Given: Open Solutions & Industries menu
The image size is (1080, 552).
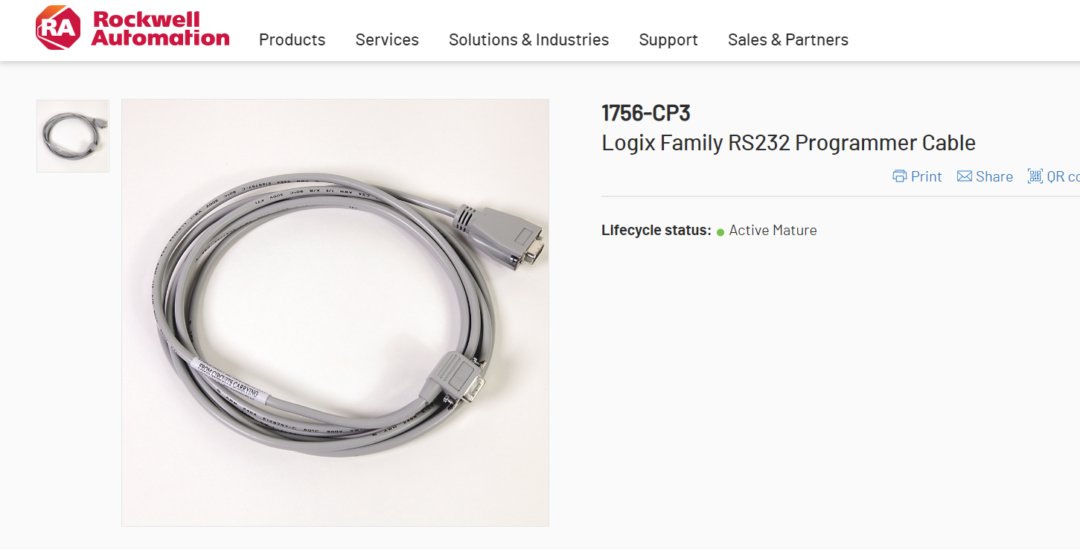Looking at the screenshot, I should point(528,39).
